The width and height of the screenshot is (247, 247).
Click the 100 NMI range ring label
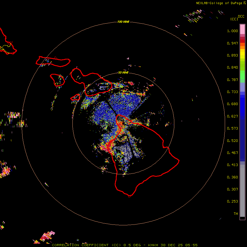123,22
